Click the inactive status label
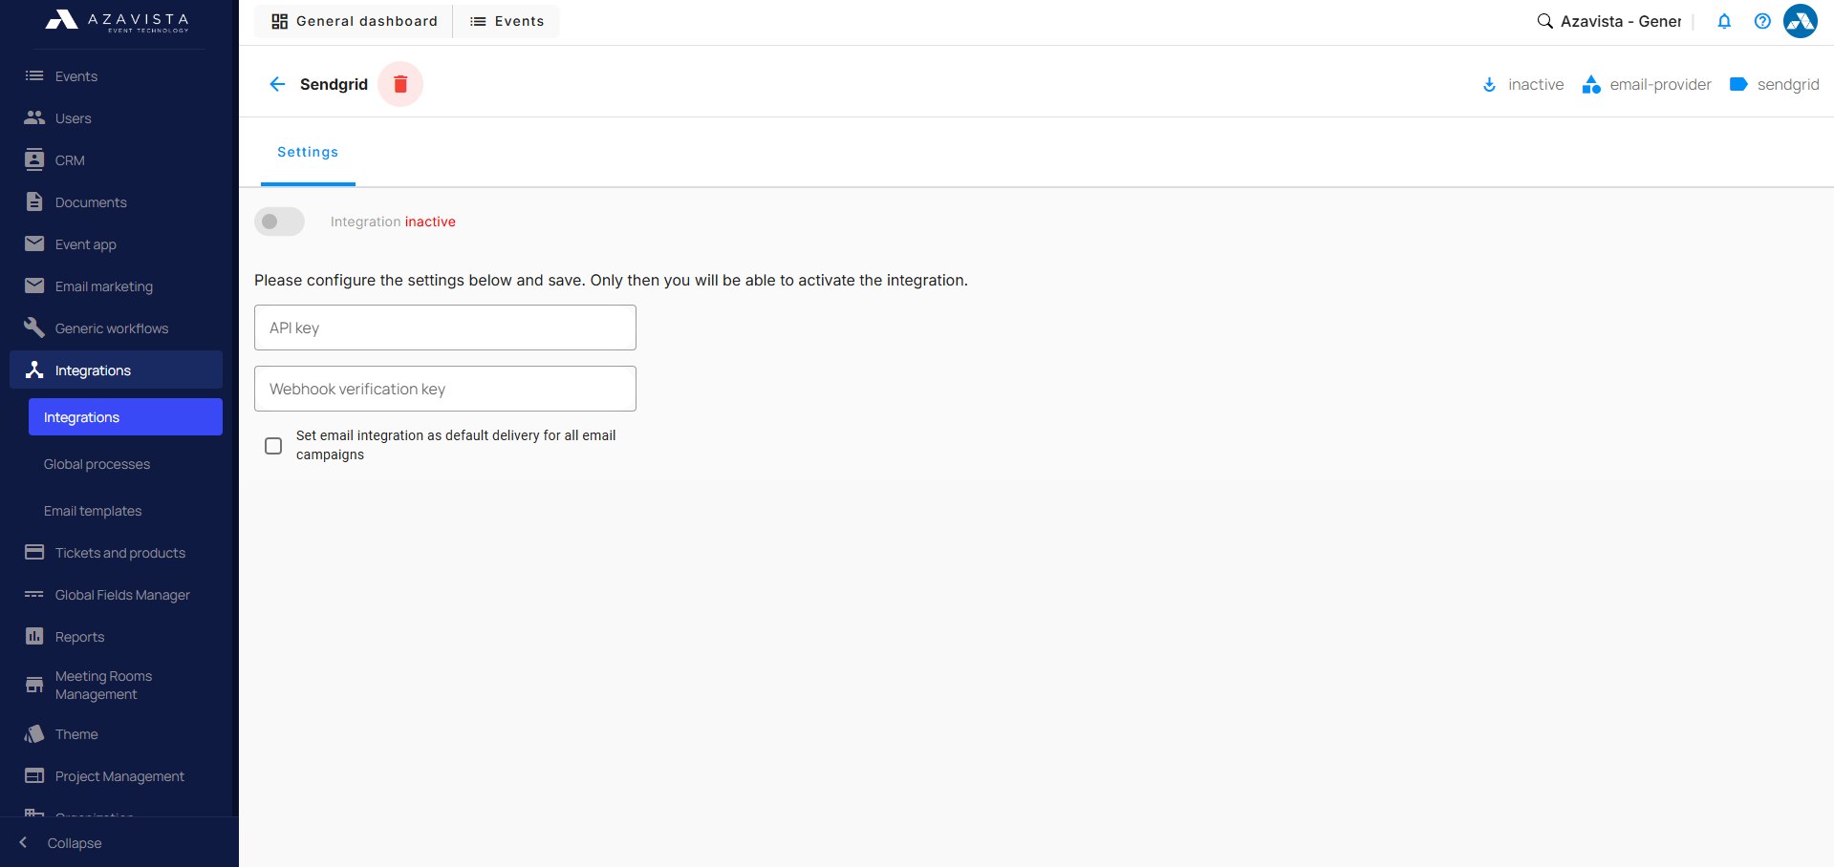The height and width of the screenshot is (867, 1834). 1536,84
